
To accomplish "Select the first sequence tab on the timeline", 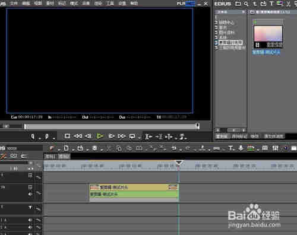I will [x=50, y=157].
